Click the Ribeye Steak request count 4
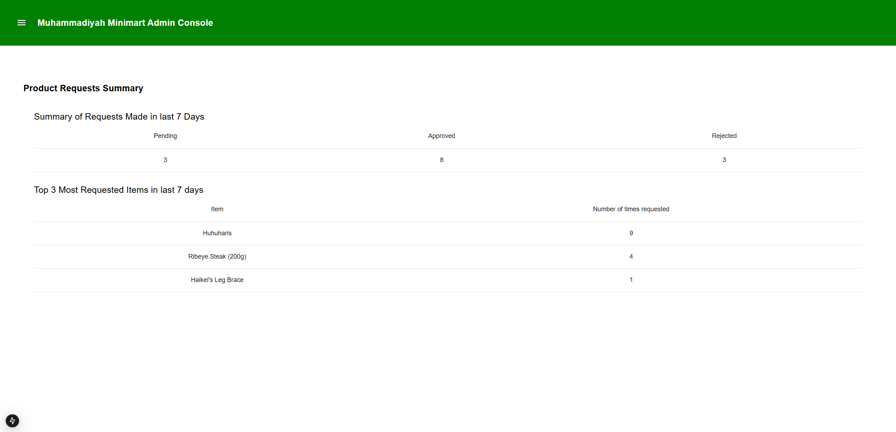The height and width of the screenshot is (432, 896). pos(631,257)
